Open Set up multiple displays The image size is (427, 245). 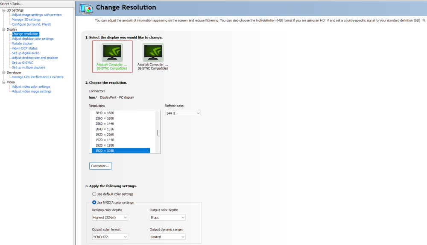click(29, 68)
